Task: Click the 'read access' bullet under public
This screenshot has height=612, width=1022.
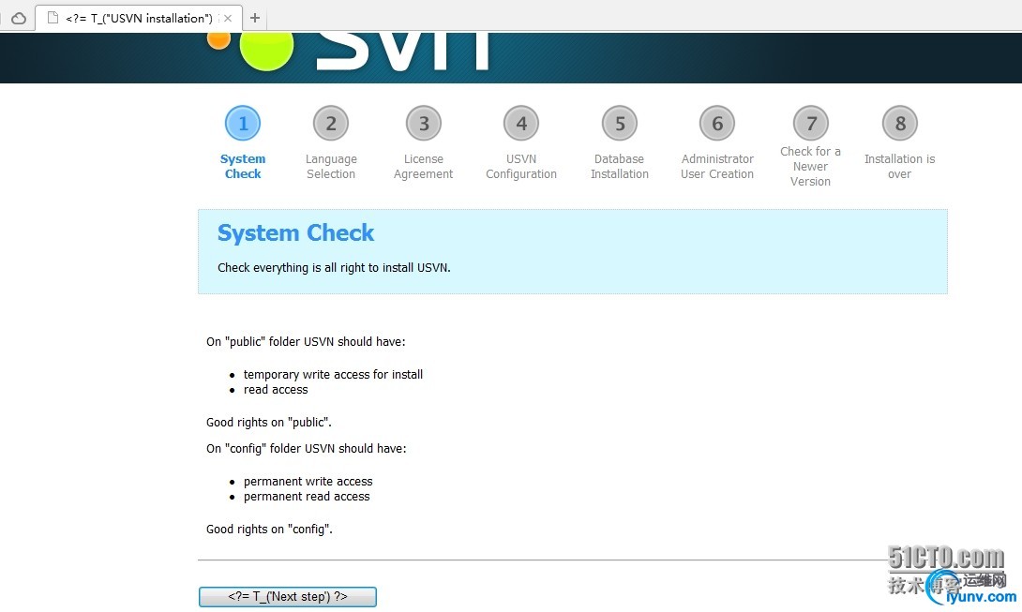Action: pyautogui.click(x=276, y=390)
